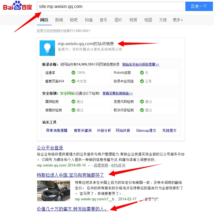This screenshot has height=213, width=214.
Task: Click green check icon beside Robots封禁 无
Action: click(142, 73)
